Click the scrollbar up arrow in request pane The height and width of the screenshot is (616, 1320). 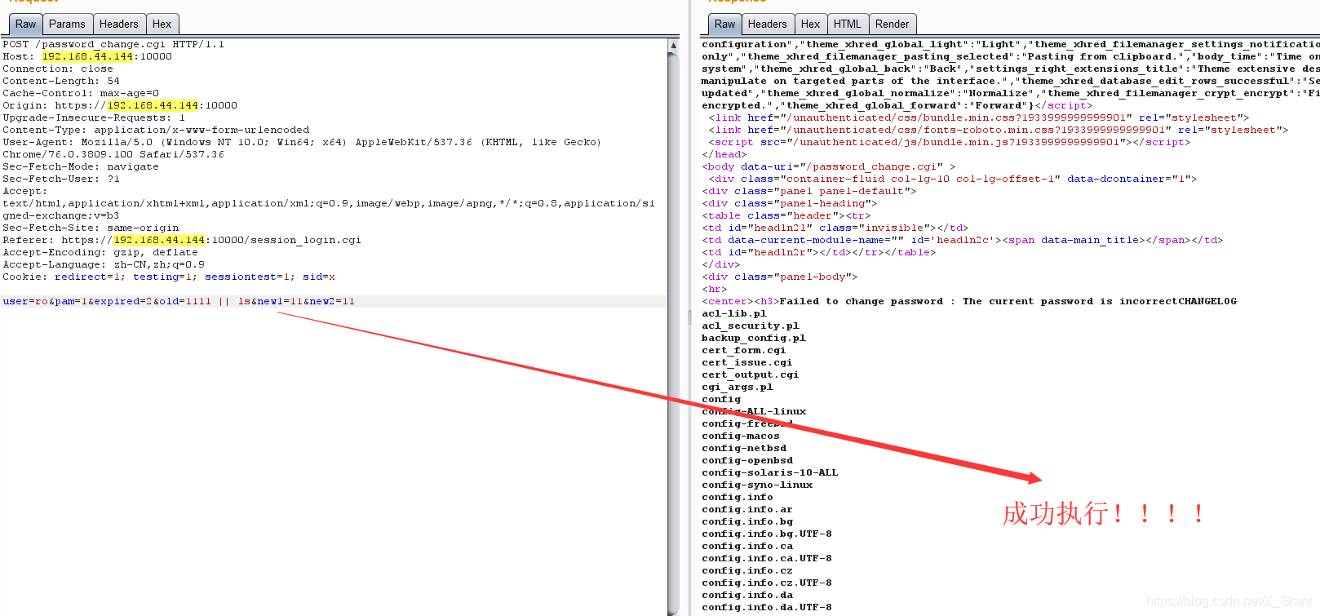pos(673,45)
